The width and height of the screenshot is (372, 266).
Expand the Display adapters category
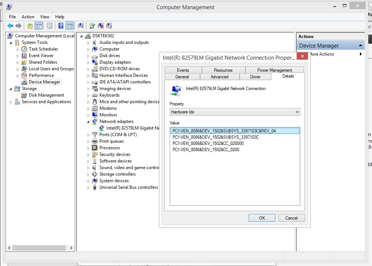(x=88, y=63)
